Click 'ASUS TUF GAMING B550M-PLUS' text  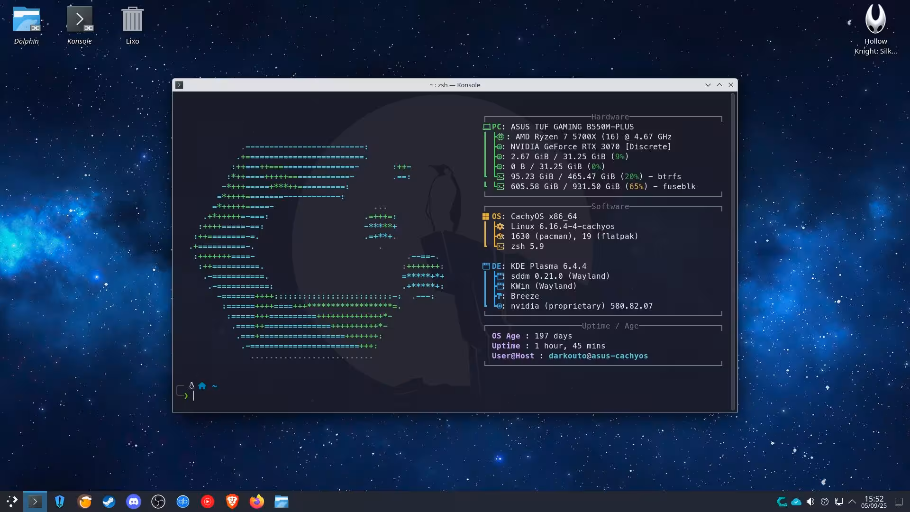click(572, 127)
